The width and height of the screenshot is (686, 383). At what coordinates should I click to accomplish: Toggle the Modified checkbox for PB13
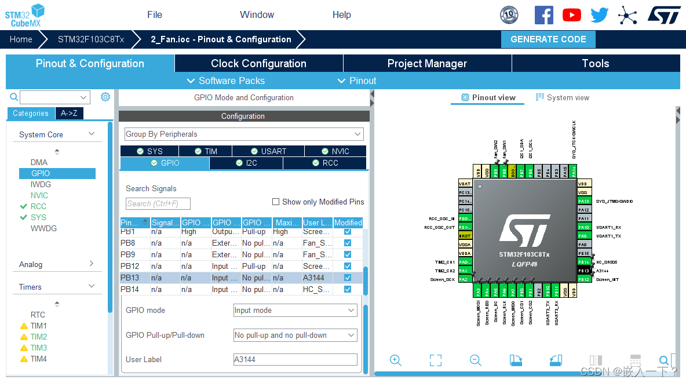348,278
